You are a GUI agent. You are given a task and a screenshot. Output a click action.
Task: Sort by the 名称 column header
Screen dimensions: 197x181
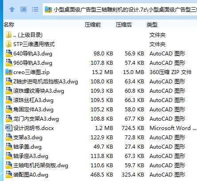[x=9, y=24]
